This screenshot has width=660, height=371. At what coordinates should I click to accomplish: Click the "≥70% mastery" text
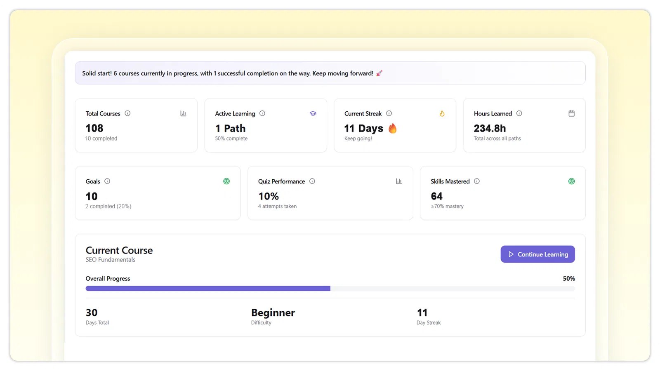coord(447,206)
